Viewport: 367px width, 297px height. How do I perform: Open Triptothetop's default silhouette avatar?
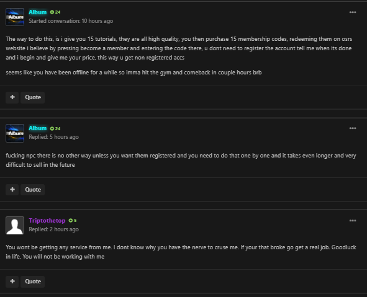click(15, 225)
